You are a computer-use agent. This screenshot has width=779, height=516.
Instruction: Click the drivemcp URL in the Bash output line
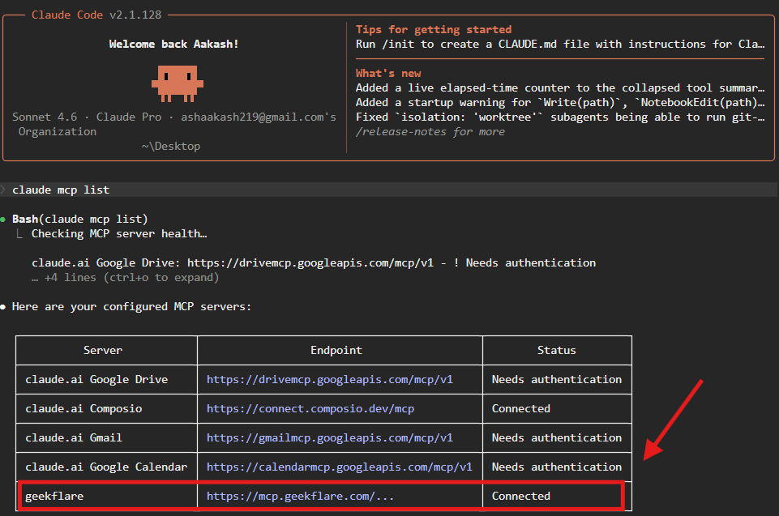[x=310, y=262]
